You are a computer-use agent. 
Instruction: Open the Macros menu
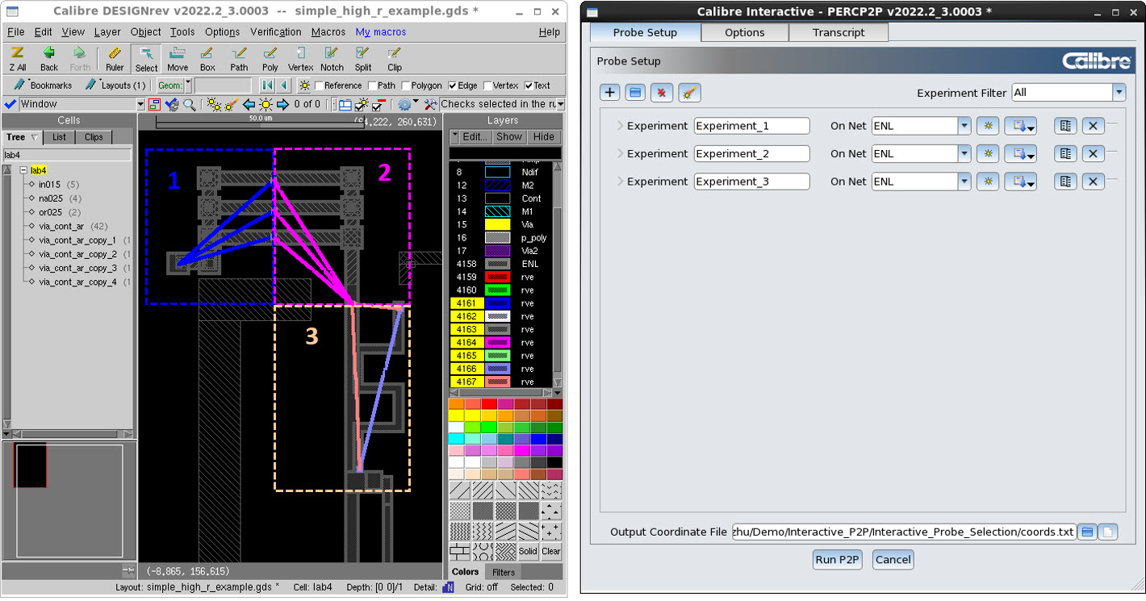(328, 32)
